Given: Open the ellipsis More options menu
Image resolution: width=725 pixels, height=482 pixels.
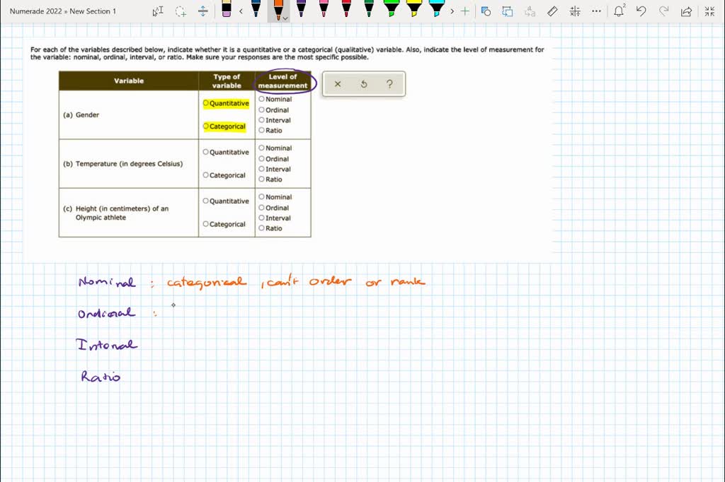Looking at the screenshot, I should [595, 11].
